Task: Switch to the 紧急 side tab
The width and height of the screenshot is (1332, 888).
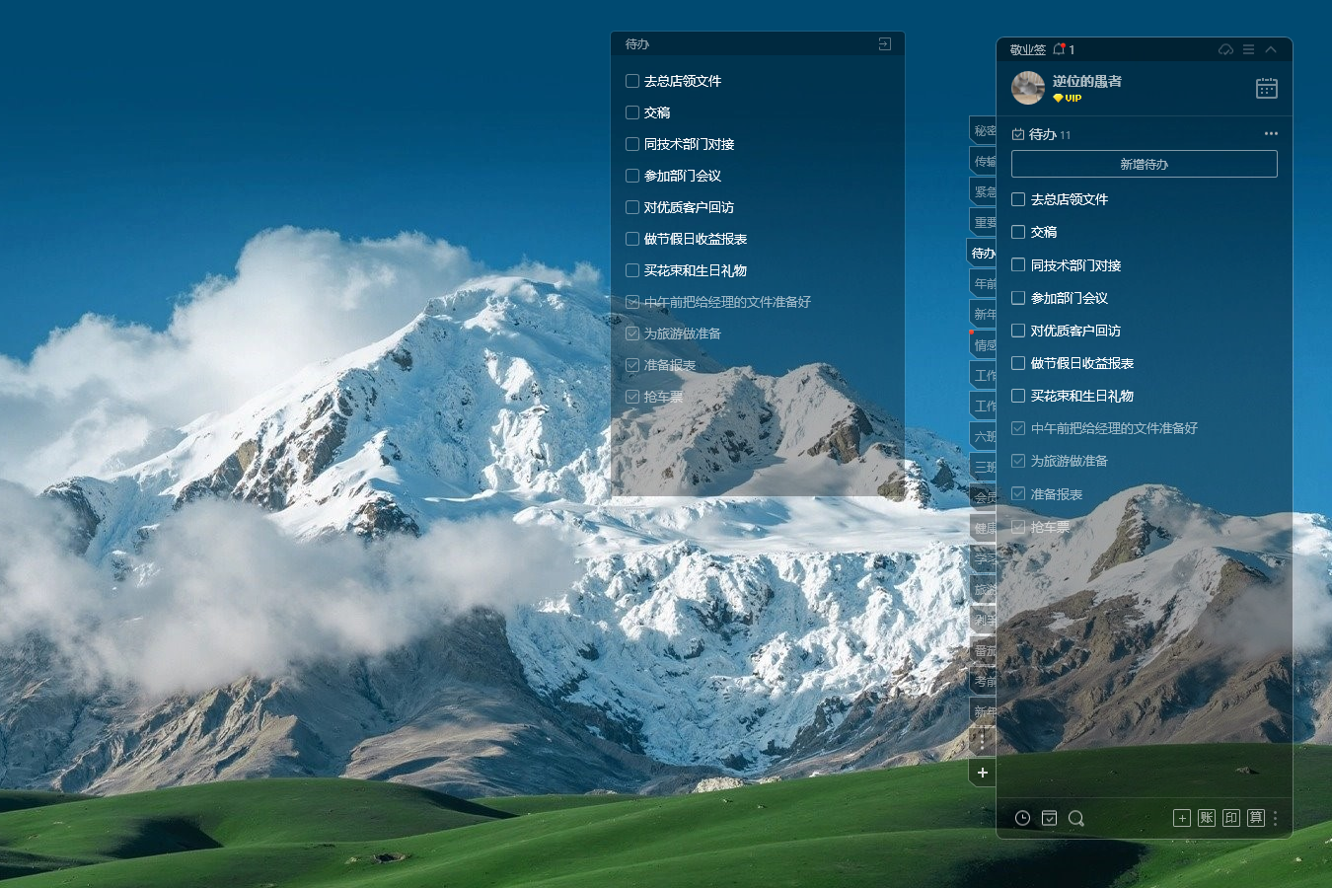Action: pyautogui.click(x=984, y=192)
